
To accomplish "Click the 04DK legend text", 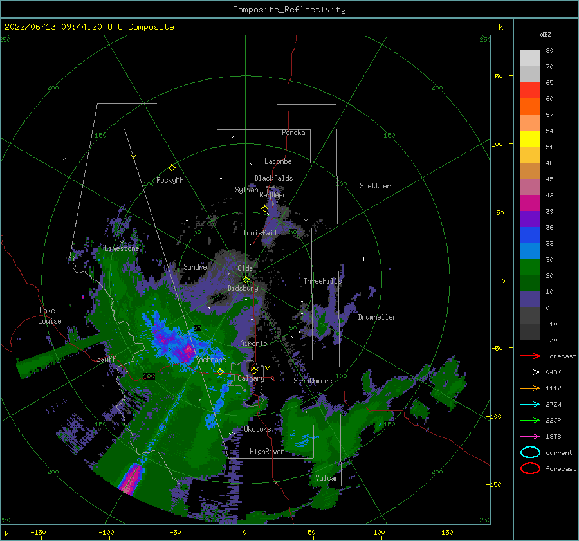I will 553,372.
